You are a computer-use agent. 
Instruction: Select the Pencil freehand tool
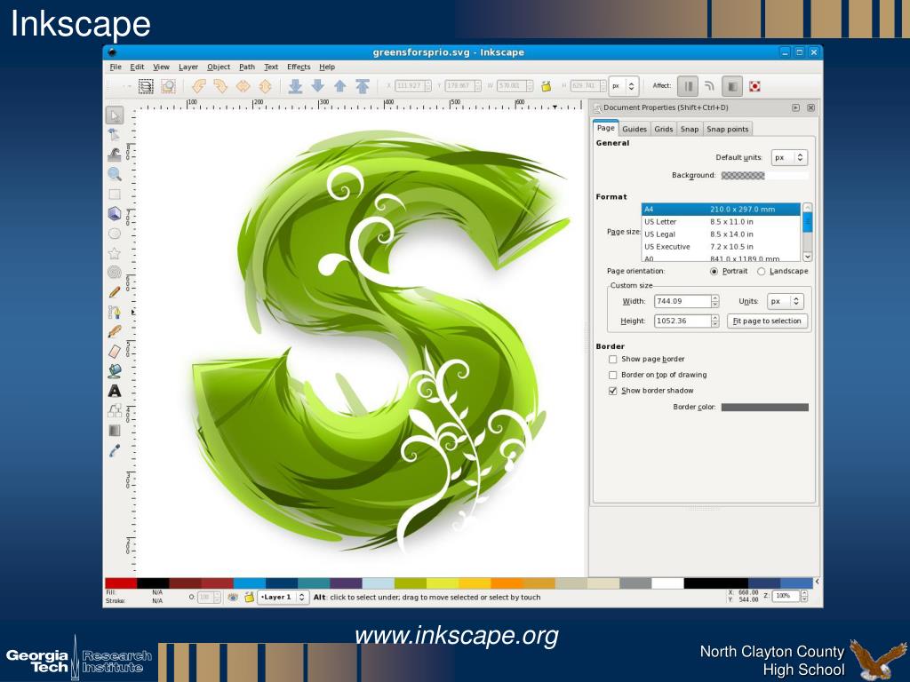click(115, 292)
